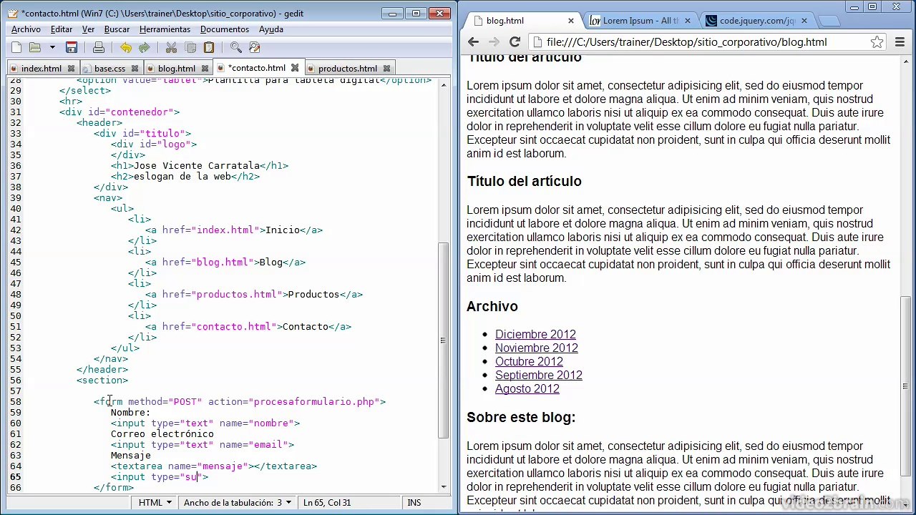Copy selection with the copy icon
Screen dimensions: 916x515
(190, 48)
